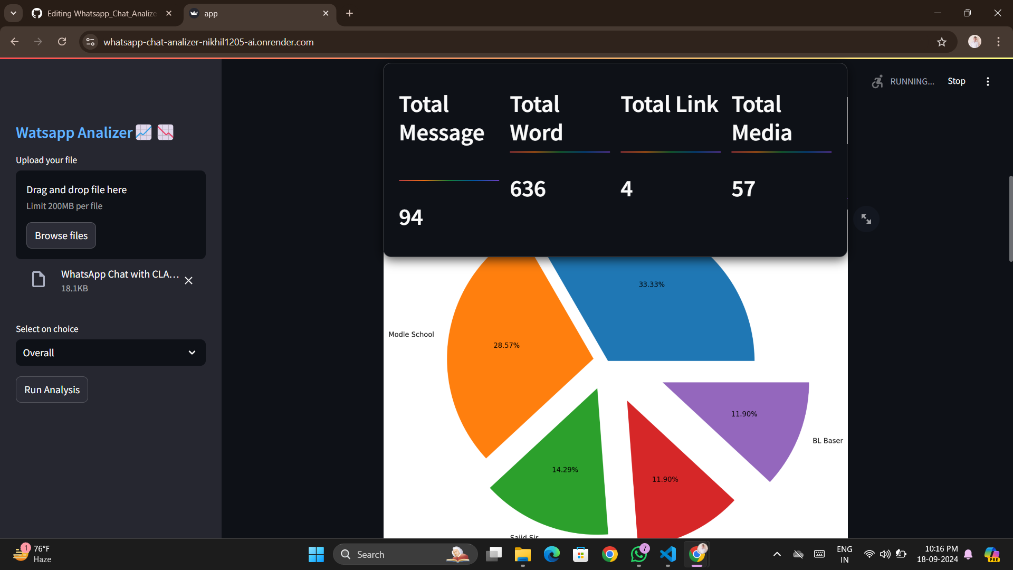This screenshot has width=1013, height=570.
Task: Click the browser address bar URL
Action: [x=208, y=42]
